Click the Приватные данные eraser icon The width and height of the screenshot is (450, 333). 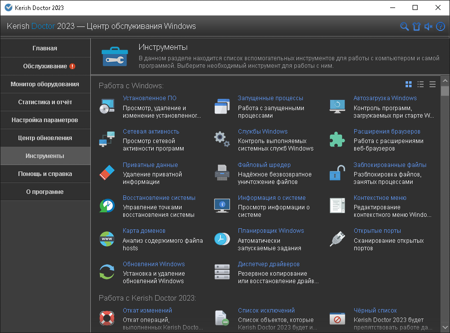pos(107,172)
